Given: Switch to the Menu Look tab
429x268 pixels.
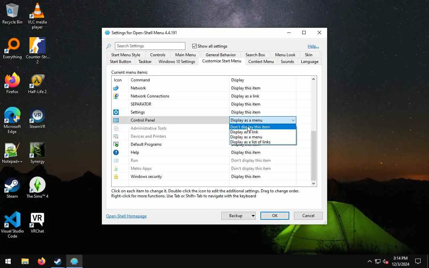Looking at the screenshot, I should click(285, 55).
